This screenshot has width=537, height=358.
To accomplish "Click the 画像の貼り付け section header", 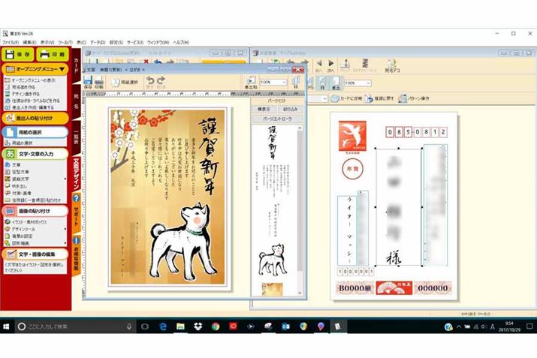I will pos(35,211).
